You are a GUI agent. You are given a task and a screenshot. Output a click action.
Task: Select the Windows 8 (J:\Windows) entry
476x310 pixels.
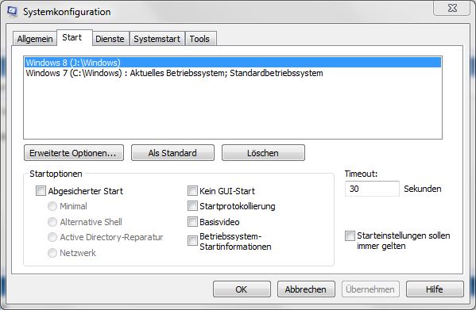(x=233, y=63)
